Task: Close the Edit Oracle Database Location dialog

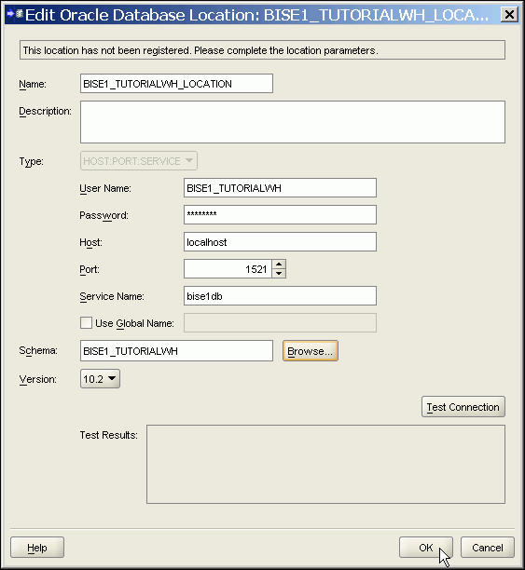Action: (509, 15)
